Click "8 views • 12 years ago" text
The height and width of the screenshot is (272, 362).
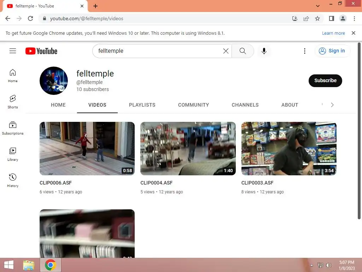pyautogui.click(x=263, y=192)
